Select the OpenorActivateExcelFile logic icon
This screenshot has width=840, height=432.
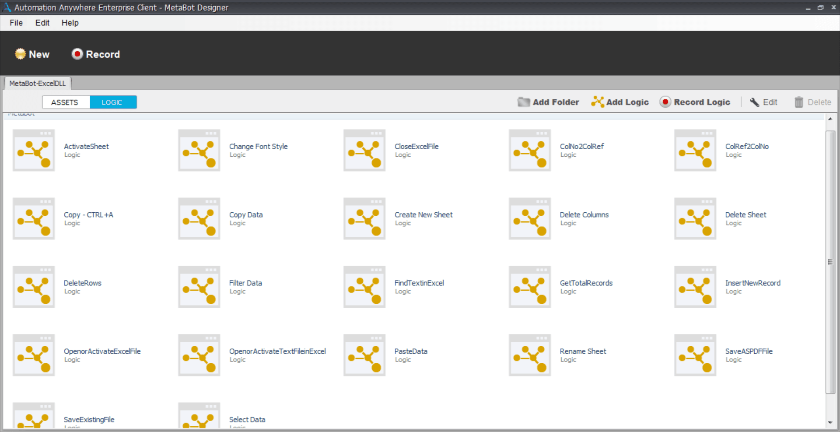coord(34,355)
